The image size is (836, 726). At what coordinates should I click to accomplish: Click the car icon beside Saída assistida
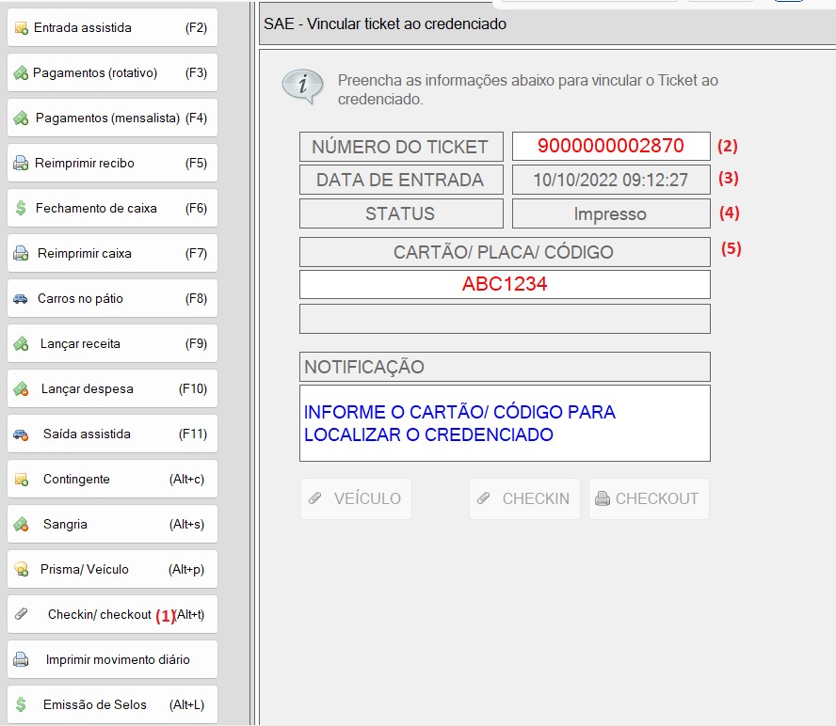[21, 434]
